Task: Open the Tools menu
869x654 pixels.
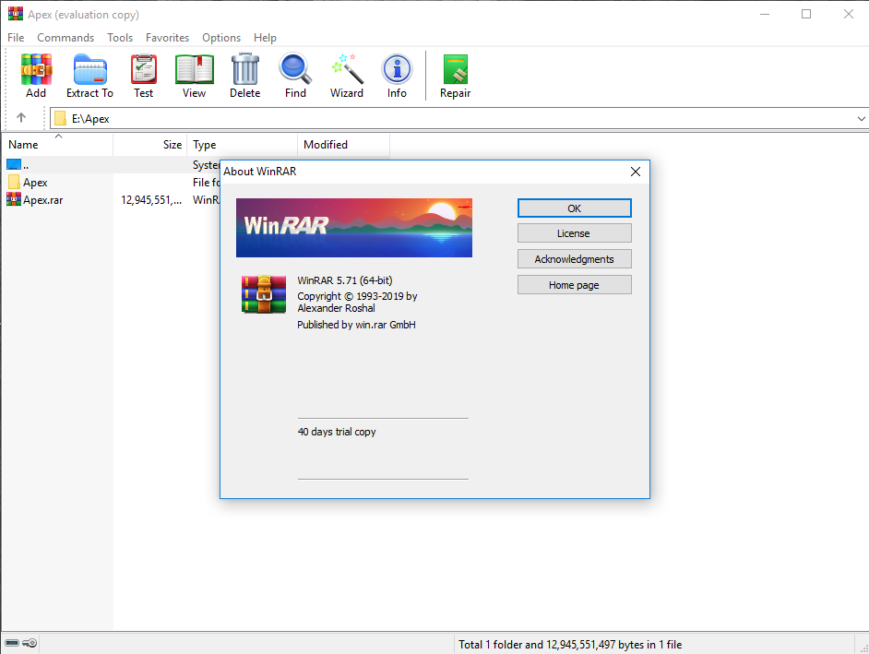Action: (120, 38)
